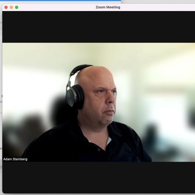Click the shirt collar button in the video

pos(99,150)
